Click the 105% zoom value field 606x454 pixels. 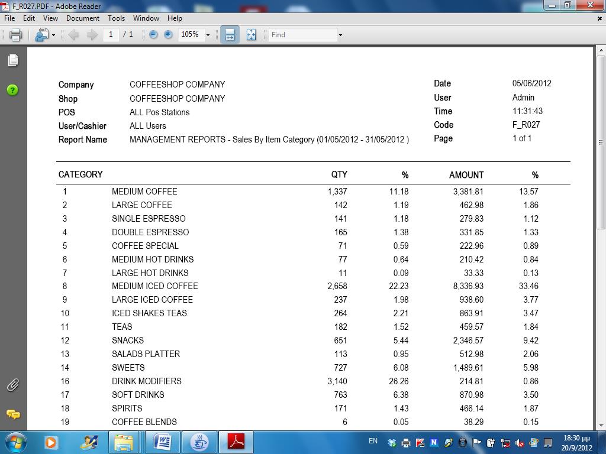click(191, 34)
